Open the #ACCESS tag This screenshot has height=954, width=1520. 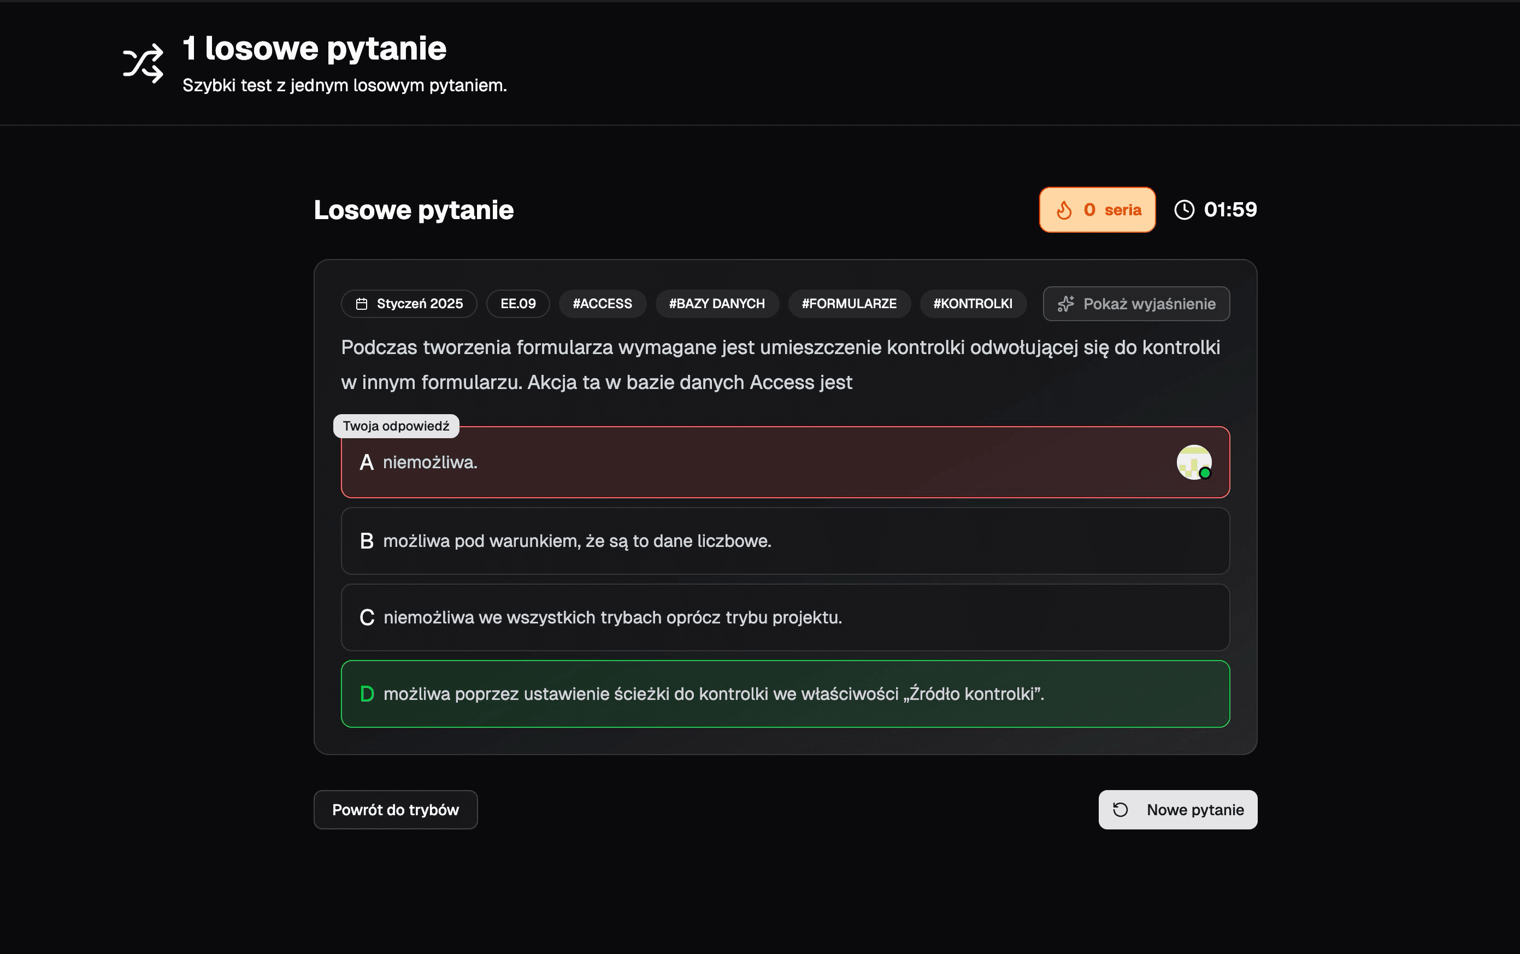(x=603, y=304)
